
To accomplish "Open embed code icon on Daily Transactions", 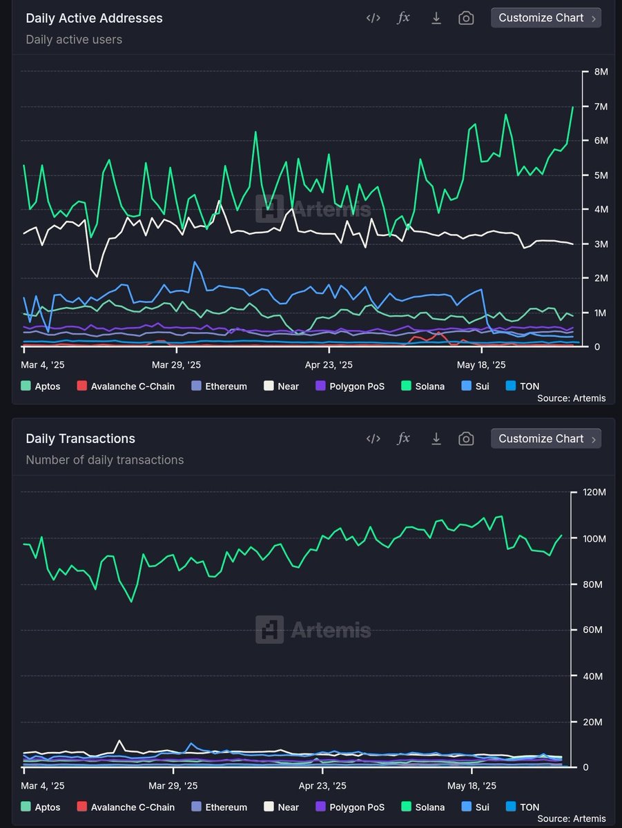I will click(x=373, y=438).
